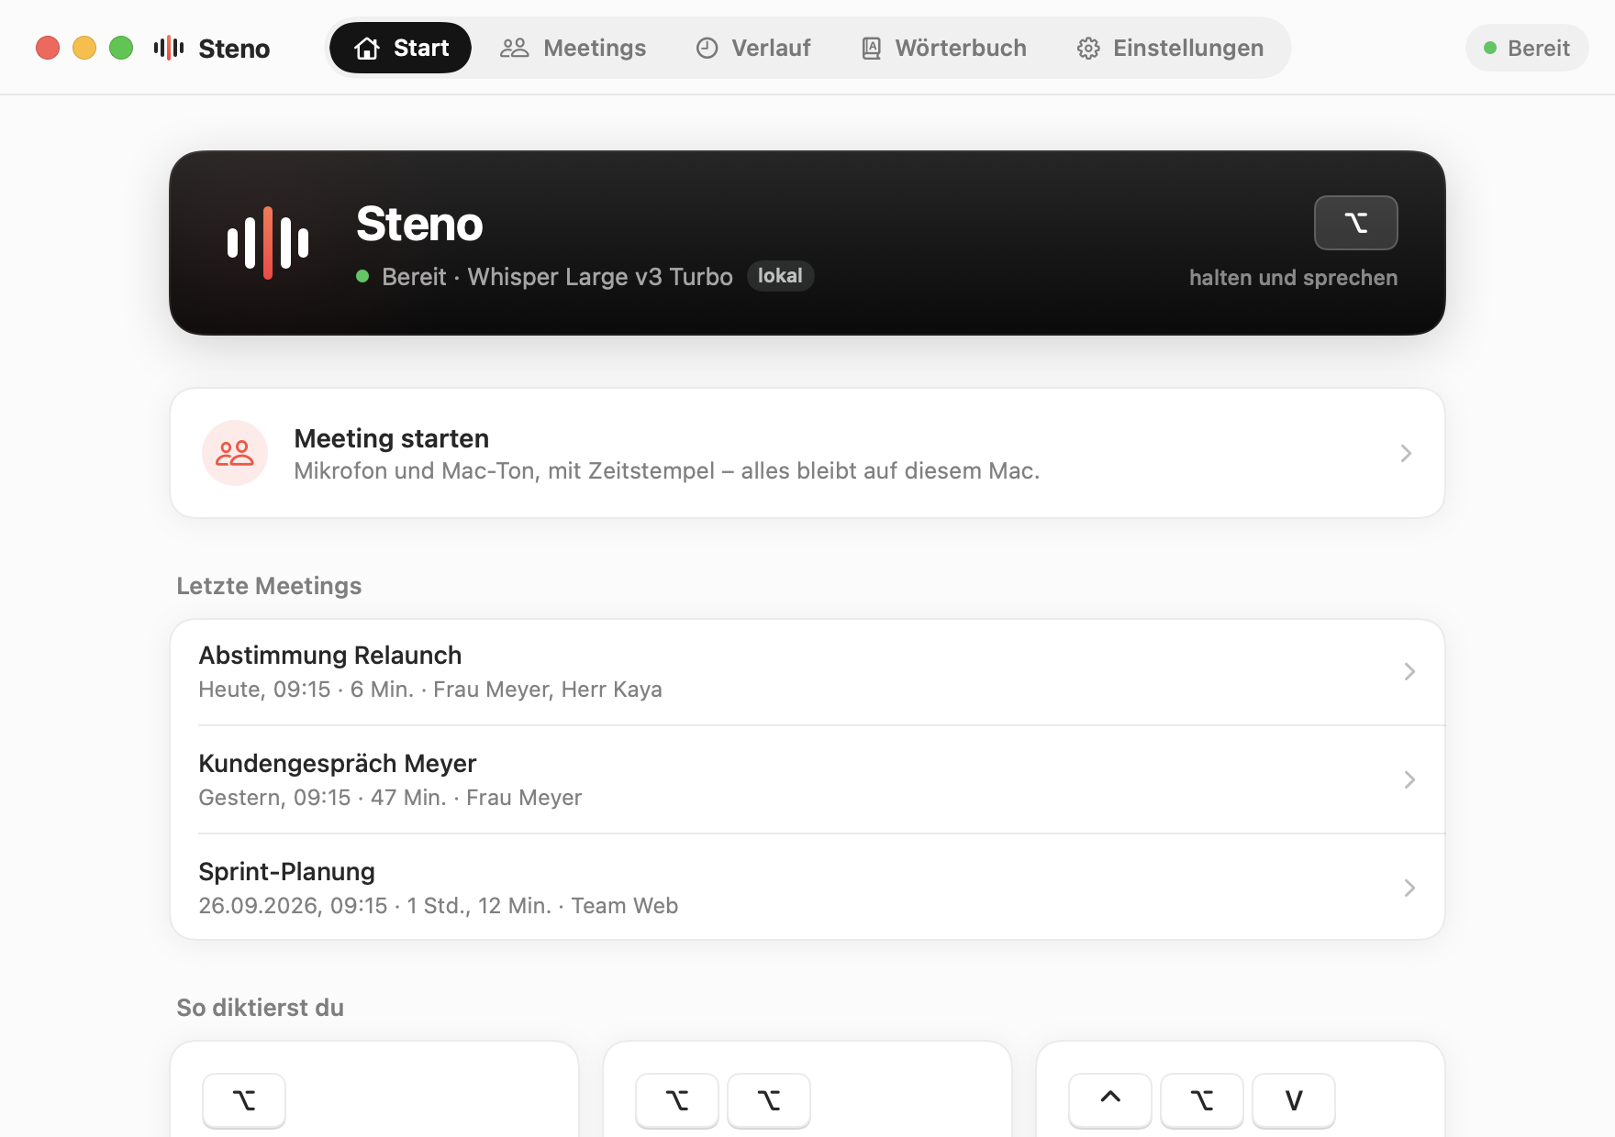Click the So diktierst du heading
The height and width of the screenshot is (1137, 1615).
point(260,1008)
